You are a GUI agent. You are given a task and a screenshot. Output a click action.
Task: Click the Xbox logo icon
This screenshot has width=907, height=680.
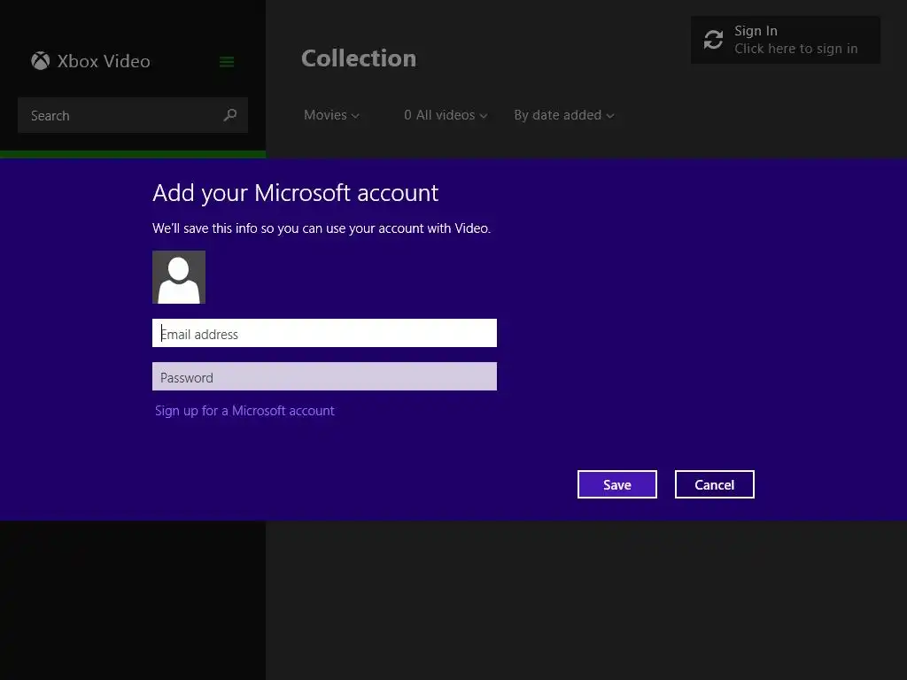point(41,61)
